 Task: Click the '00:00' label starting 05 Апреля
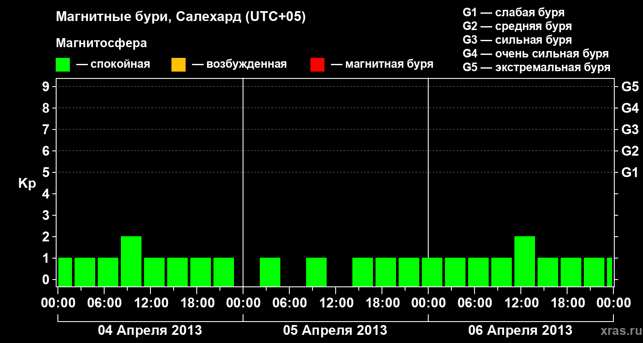point(243,303)
